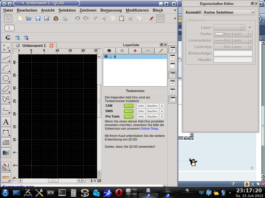Image resolution: width=265 pixels, height=198 pixels.
Task: Select the Ellipse drawing tool
Action: pyautogui.click(x=6, y=89)
